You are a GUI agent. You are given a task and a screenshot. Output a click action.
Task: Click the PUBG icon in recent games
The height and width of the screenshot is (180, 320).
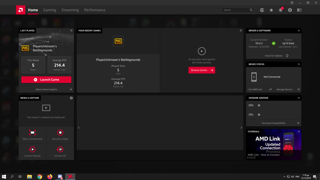[x=118, y=41]
